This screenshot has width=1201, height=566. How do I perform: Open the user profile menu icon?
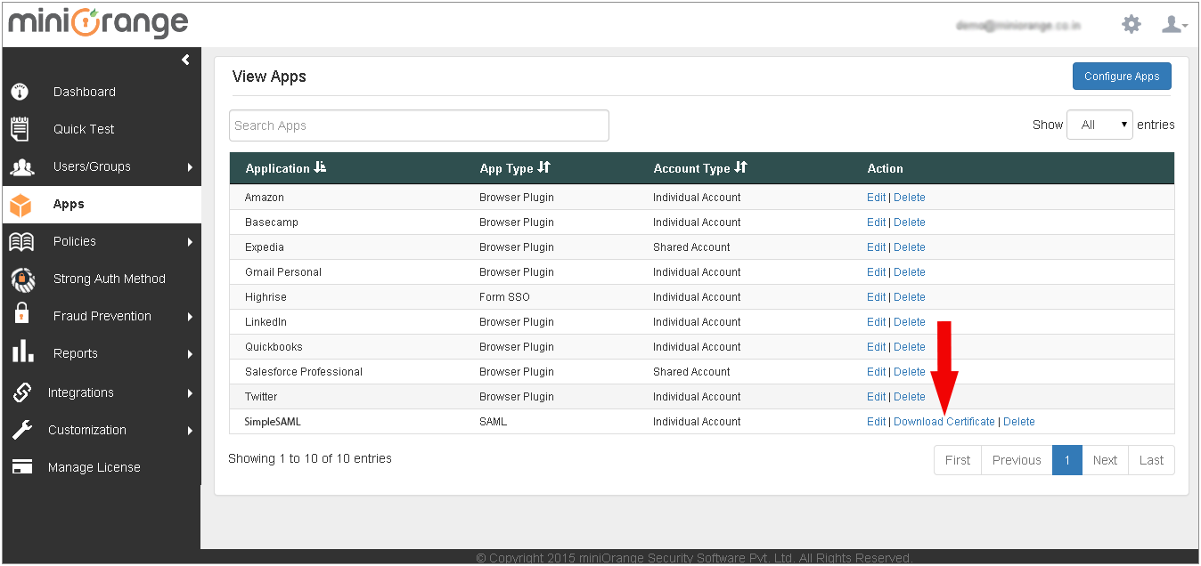click(x=1174, y=24)
